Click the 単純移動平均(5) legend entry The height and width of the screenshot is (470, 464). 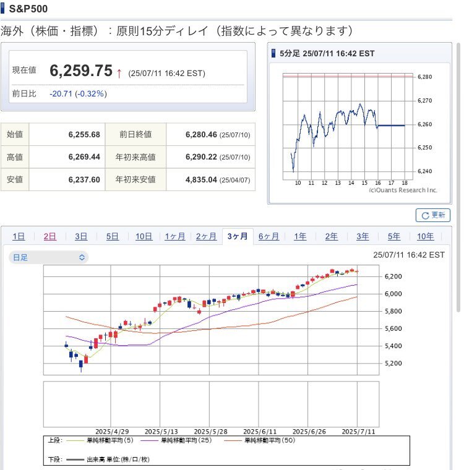click(x=100, y=440)
